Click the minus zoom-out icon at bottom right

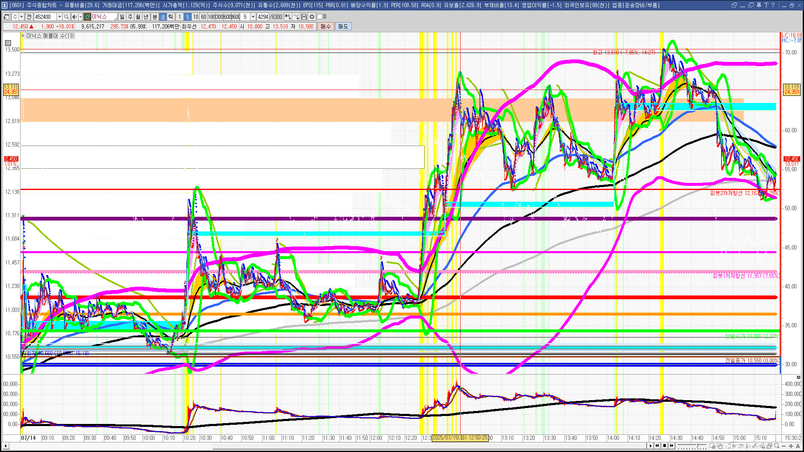point(784,446)
